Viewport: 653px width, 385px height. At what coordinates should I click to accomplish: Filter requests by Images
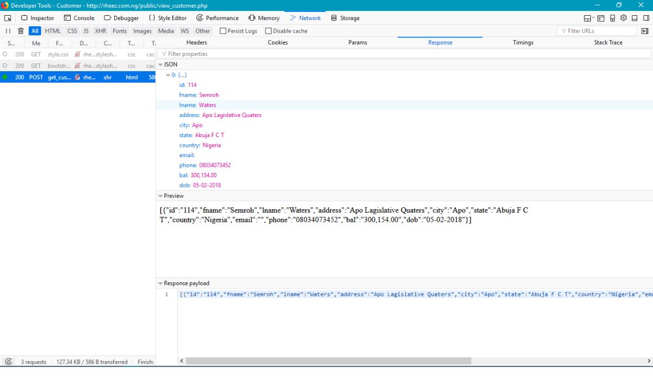pyautogui.click(x=143, y=31)
